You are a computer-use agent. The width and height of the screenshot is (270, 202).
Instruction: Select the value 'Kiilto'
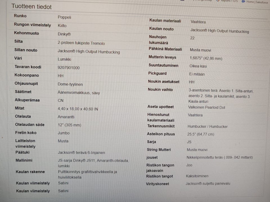tap(62, 26)
